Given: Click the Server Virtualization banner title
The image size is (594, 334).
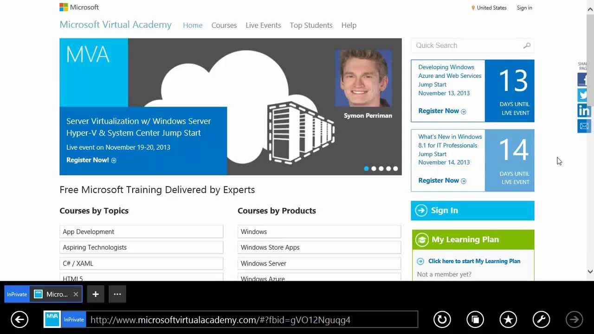Looking at the screenshot, I should [138, 127].
